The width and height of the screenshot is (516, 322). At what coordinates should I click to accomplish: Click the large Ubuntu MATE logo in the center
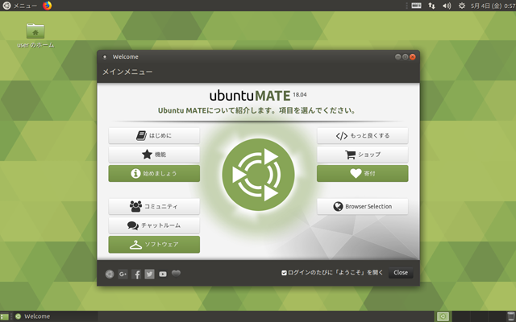(x=258, y=173)
